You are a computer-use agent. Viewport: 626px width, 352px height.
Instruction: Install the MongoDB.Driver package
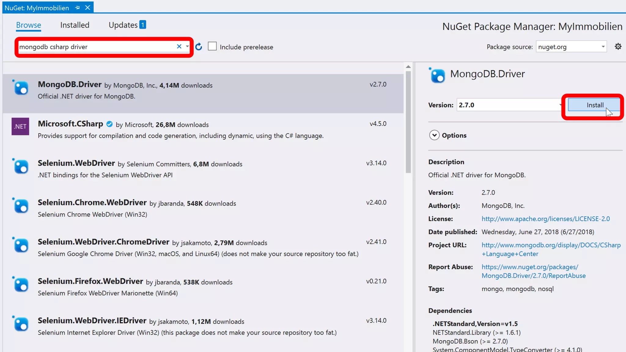595,105
